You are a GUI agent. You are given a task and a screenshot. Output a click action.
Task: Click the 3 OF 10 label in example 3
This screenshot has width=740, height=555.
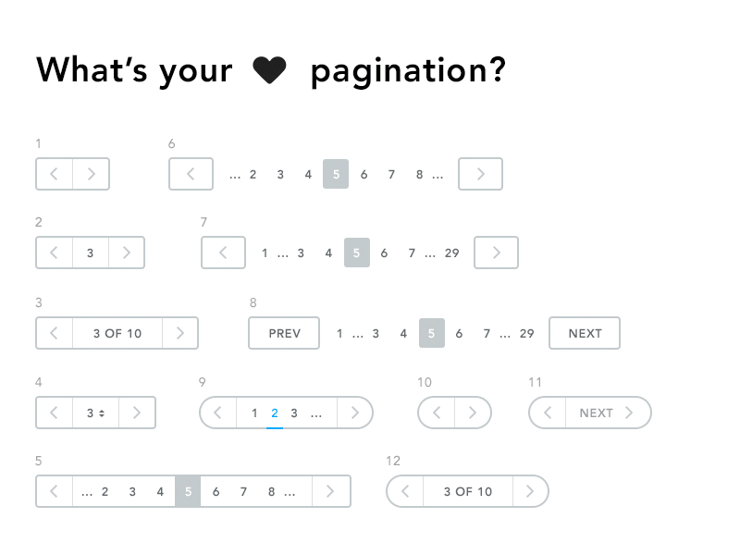pyautogui.click(x=117, y=333)
